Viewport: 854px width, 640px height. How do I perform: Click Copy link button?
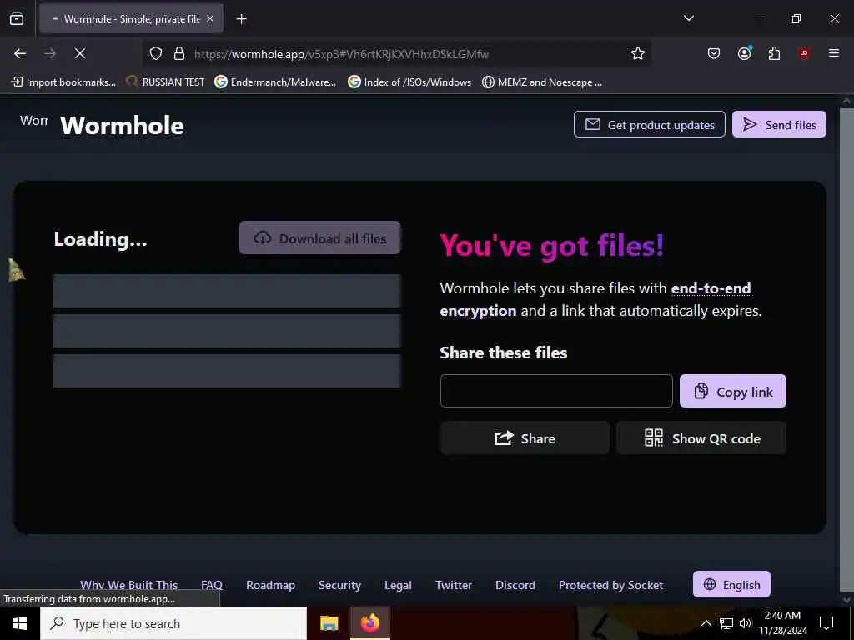pyautogui.click(x=732, y=391)
